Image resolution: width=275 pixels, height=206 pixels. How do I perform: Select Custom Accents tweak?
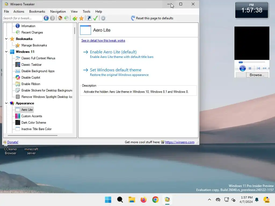(32, 116)
